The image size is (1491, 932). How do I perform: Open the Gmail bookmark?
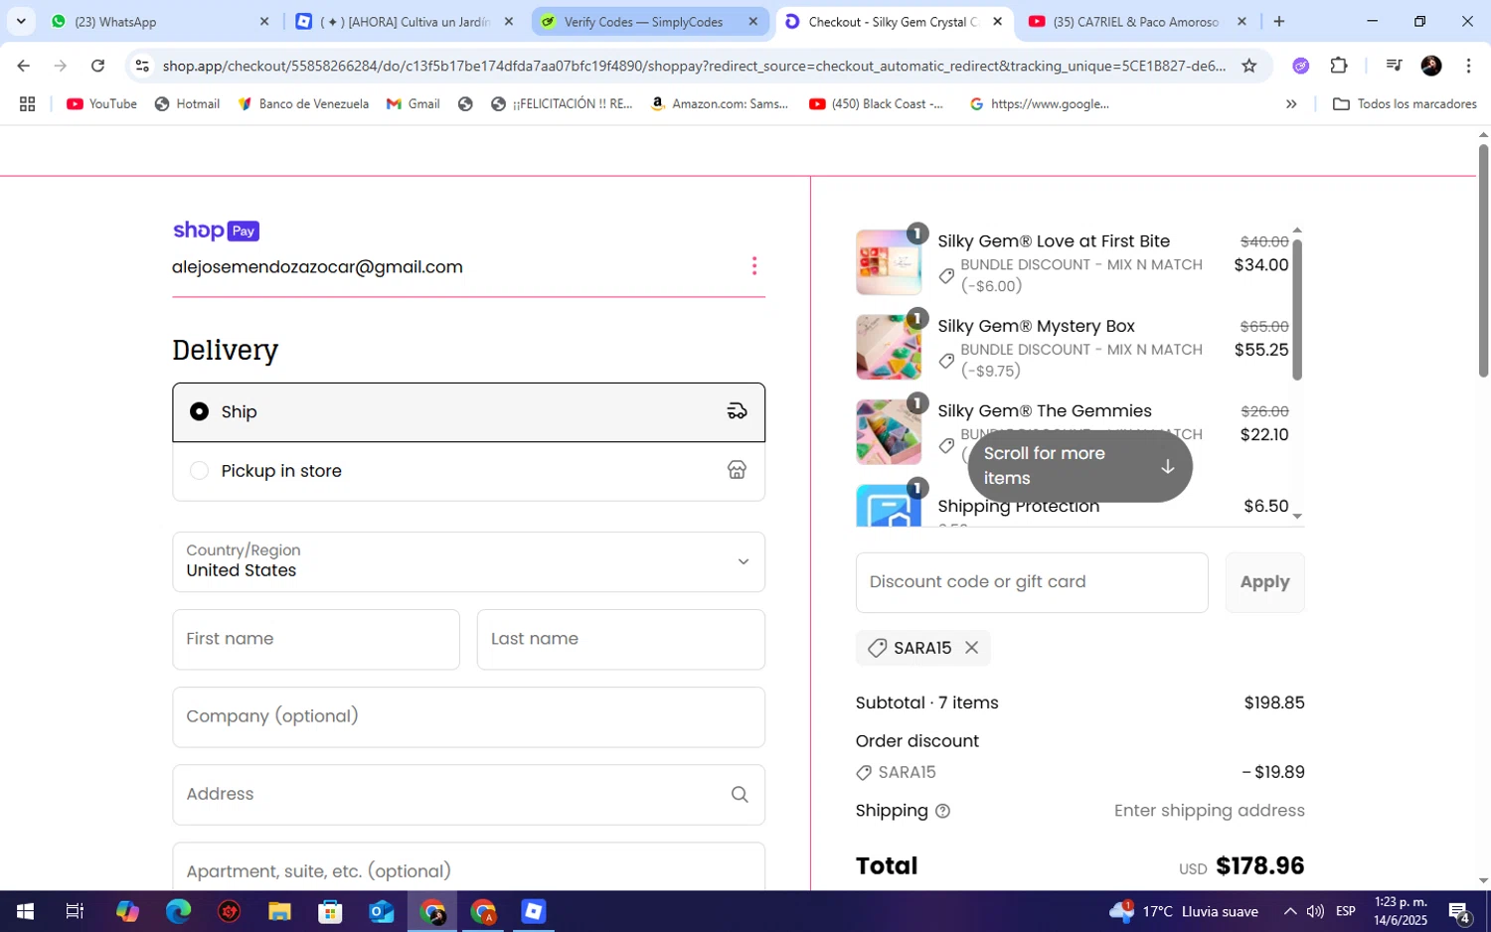tap(413, 103)
